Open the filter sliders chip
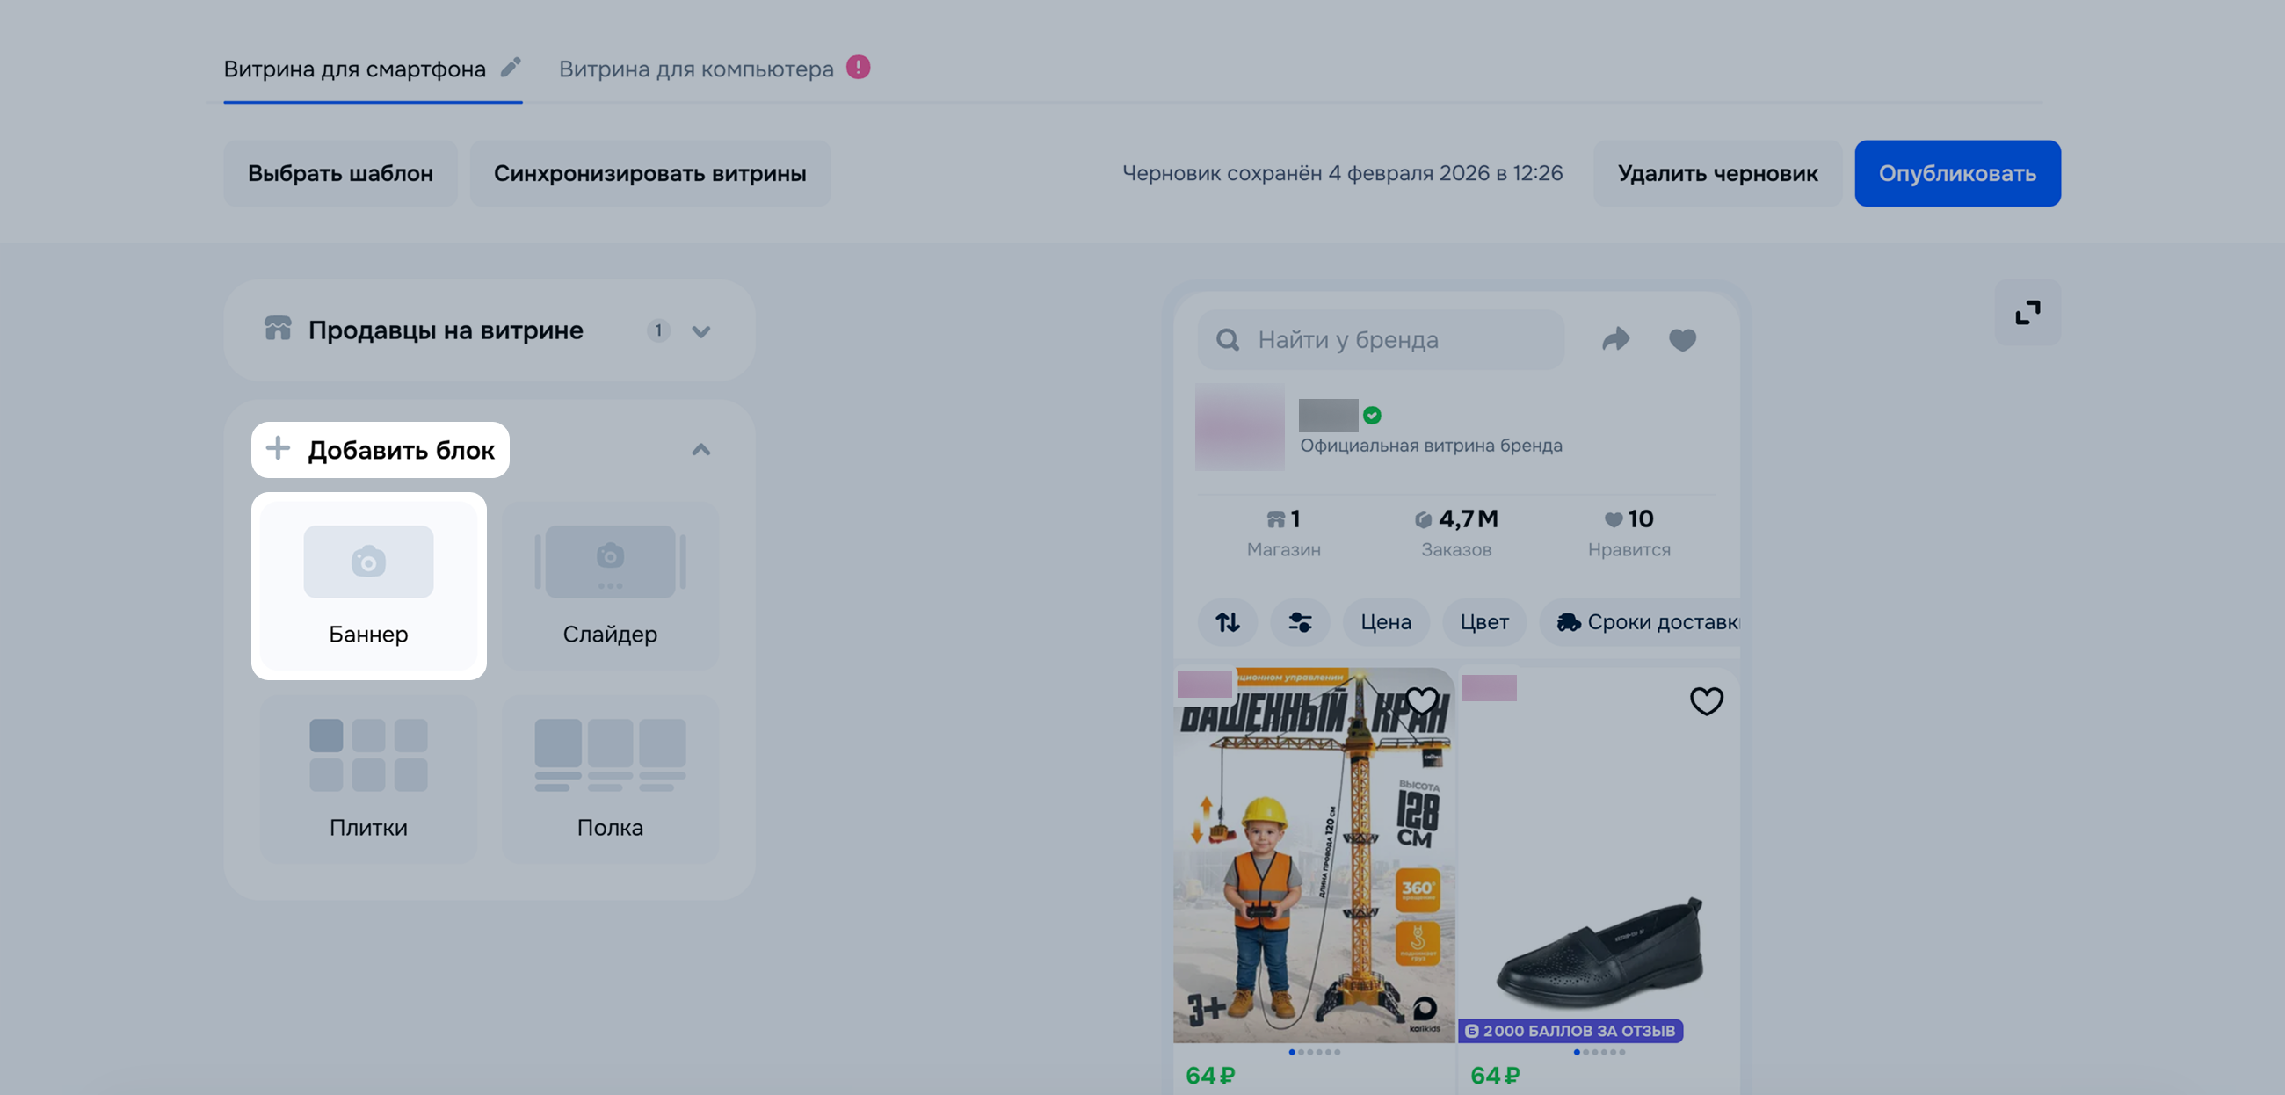2285x1095 pixels. click(1300, 622)
